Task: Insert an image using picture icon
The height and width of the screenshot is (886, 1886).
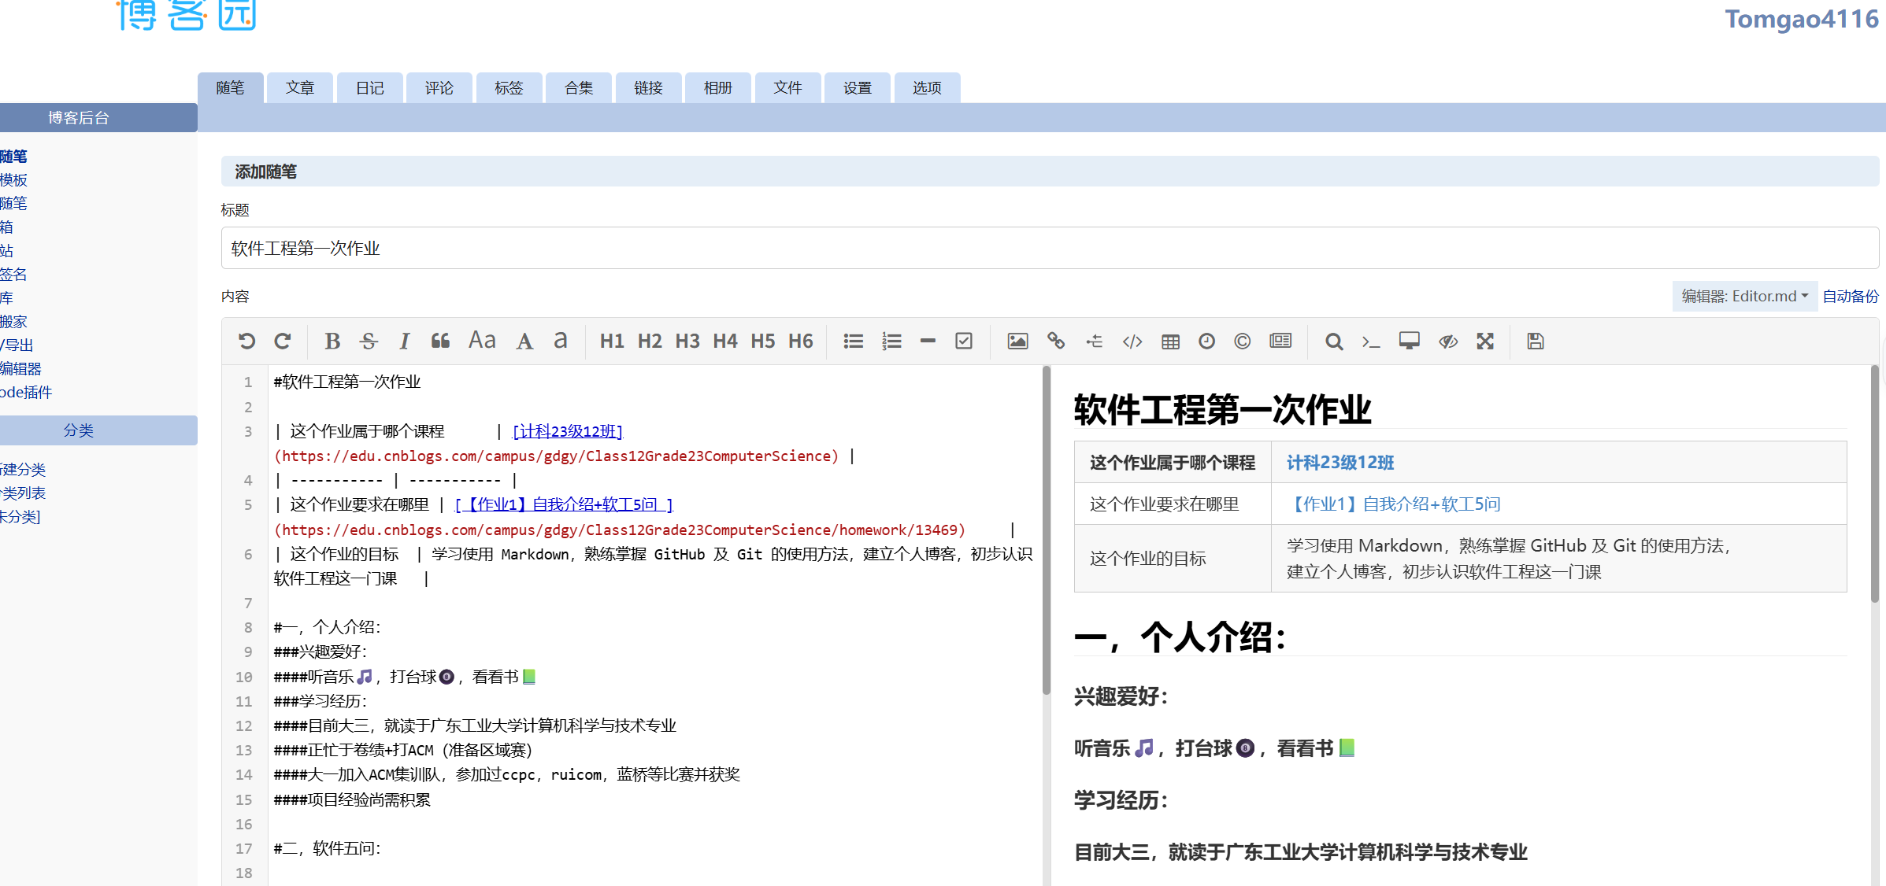Action: (x=1017, y=341)
